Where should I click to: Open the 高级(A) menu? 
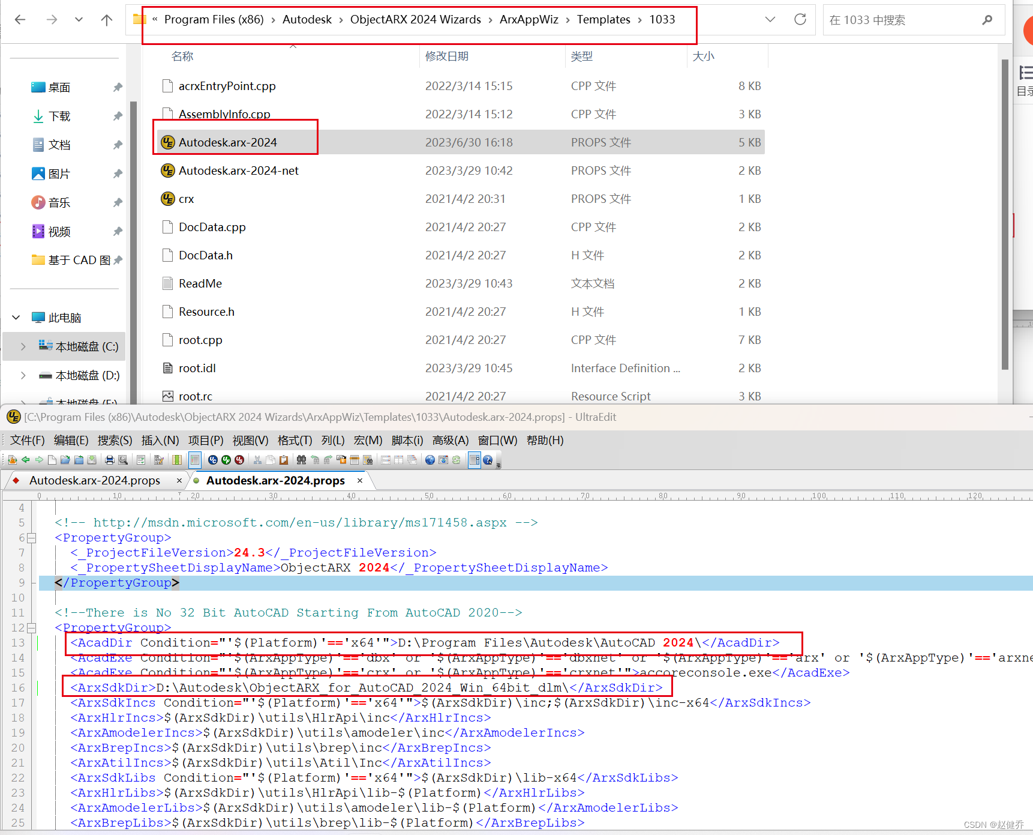(451, 440)
